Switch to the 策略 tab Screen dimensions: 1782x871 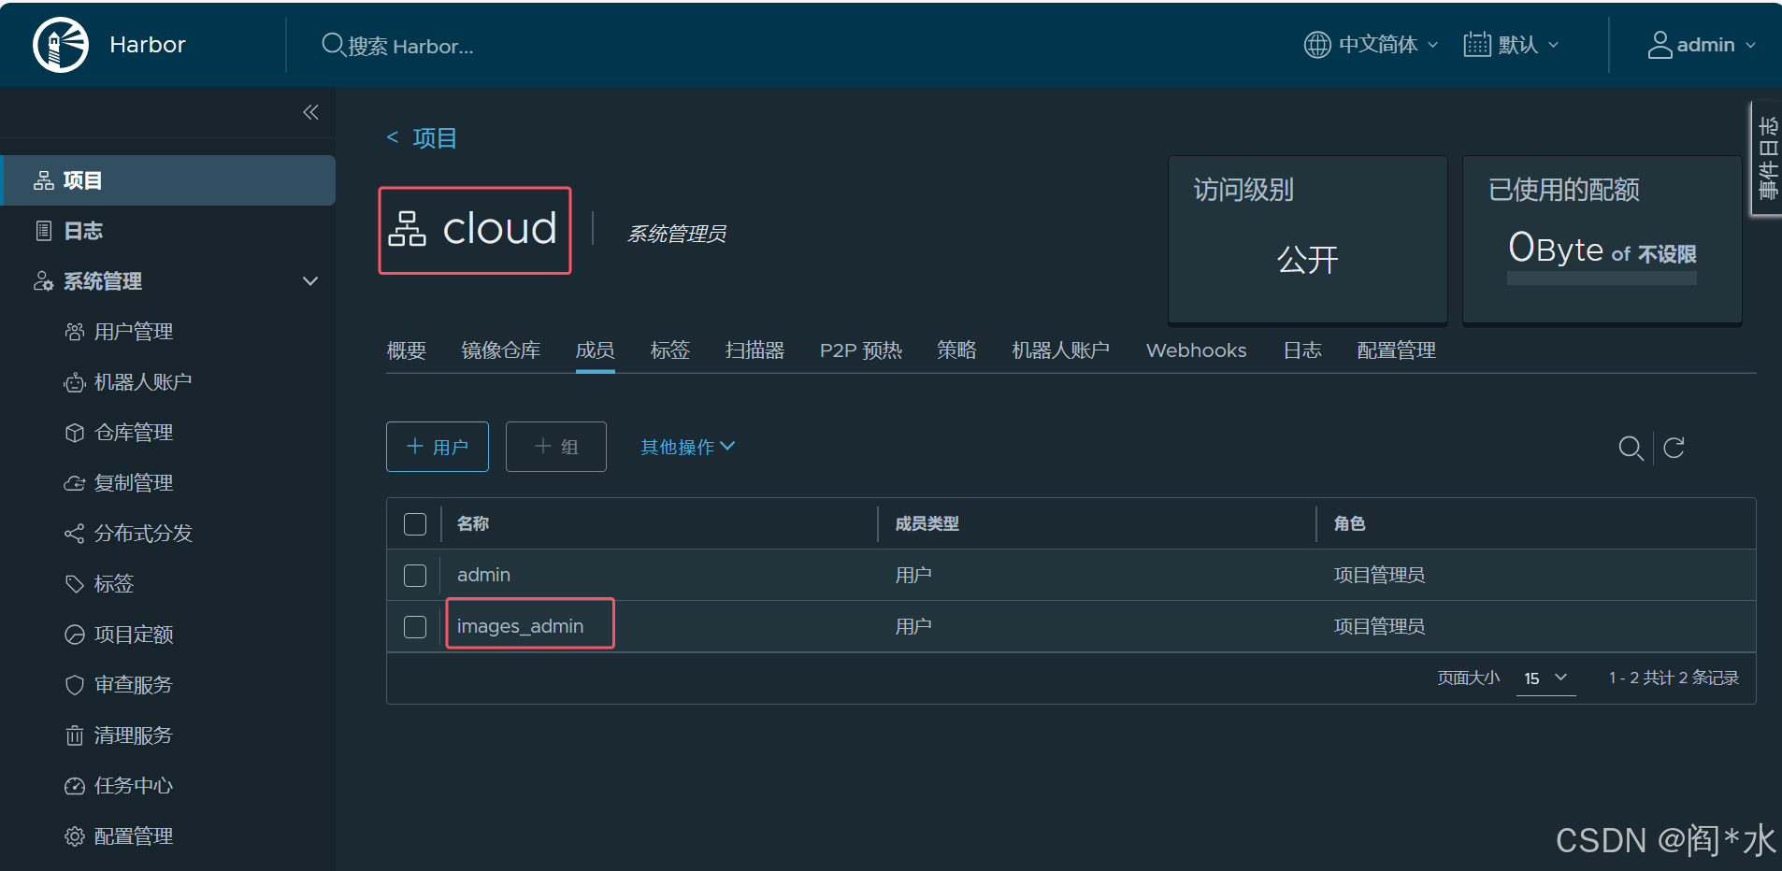click(957, 350)
